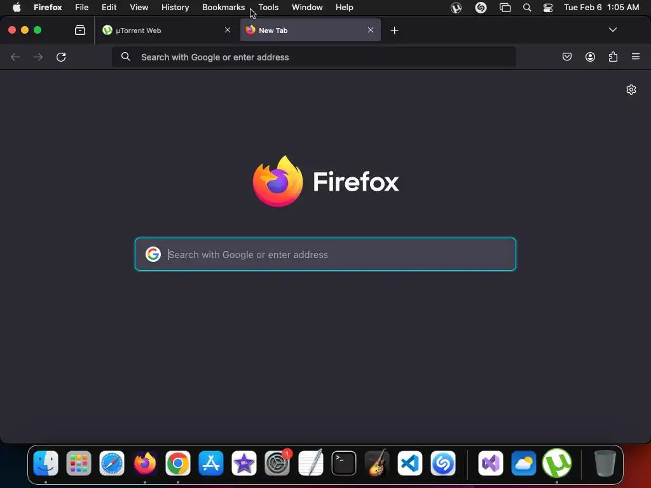This screenshot has width=651, height=488.
Task: Click the Google logo in search box
Action: tap(153, 254)
